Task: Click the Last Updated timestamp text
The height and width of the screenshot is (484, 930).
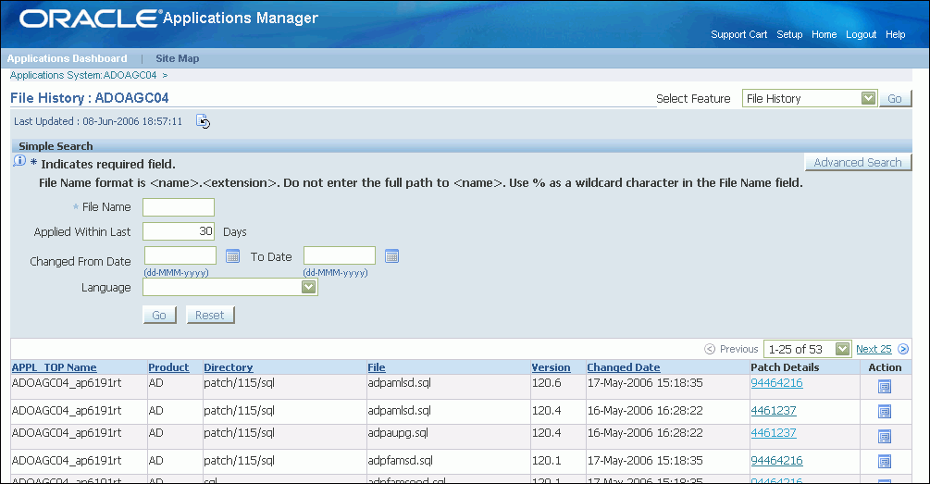Action: [x=98, y=121]
